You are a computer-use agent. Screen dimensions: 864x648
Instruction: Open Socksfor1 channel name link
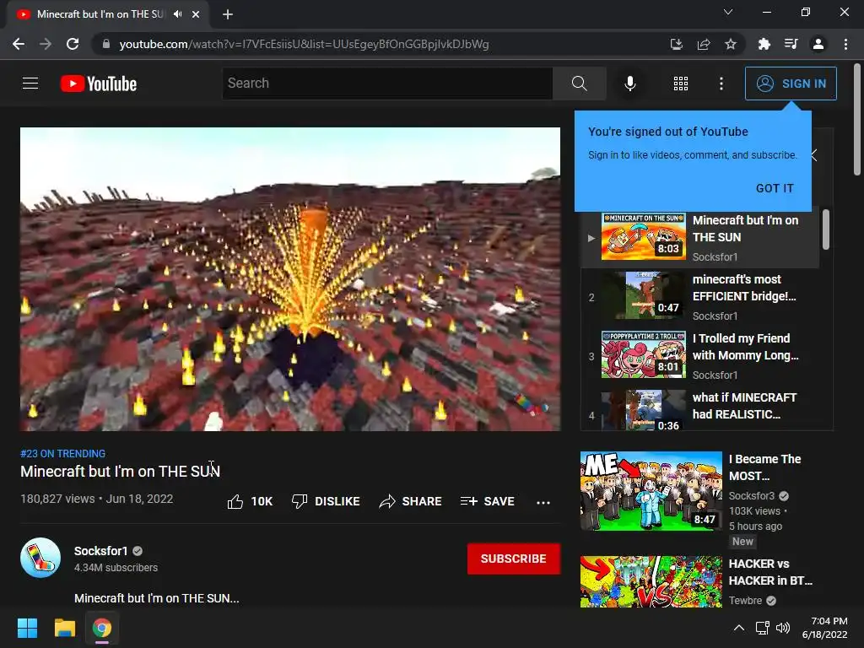click(x=101, y=551)
